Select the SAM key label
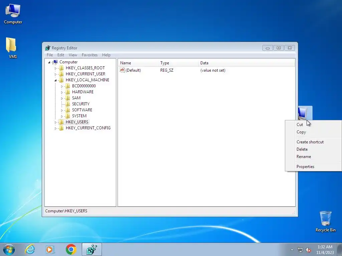Screen dimensions: 342x256 pyautogui.click(x=76, y=98)
